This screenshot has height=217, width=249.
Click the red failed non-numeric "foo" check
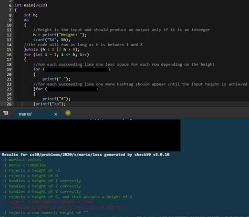(x=48, y=202)
